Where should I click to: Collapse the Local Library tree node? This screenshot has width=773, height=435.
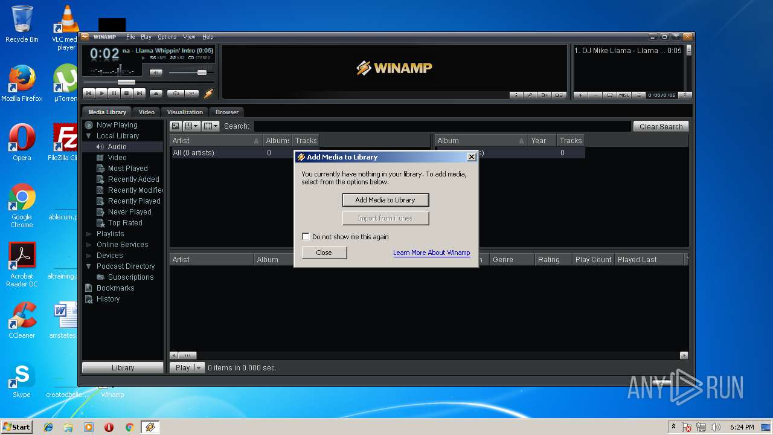89,136
